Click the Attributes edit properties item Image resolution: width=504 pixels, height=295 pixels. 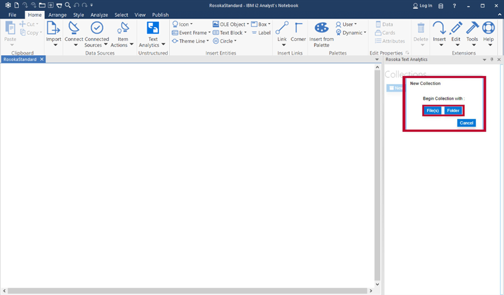[x=390, y=41]
